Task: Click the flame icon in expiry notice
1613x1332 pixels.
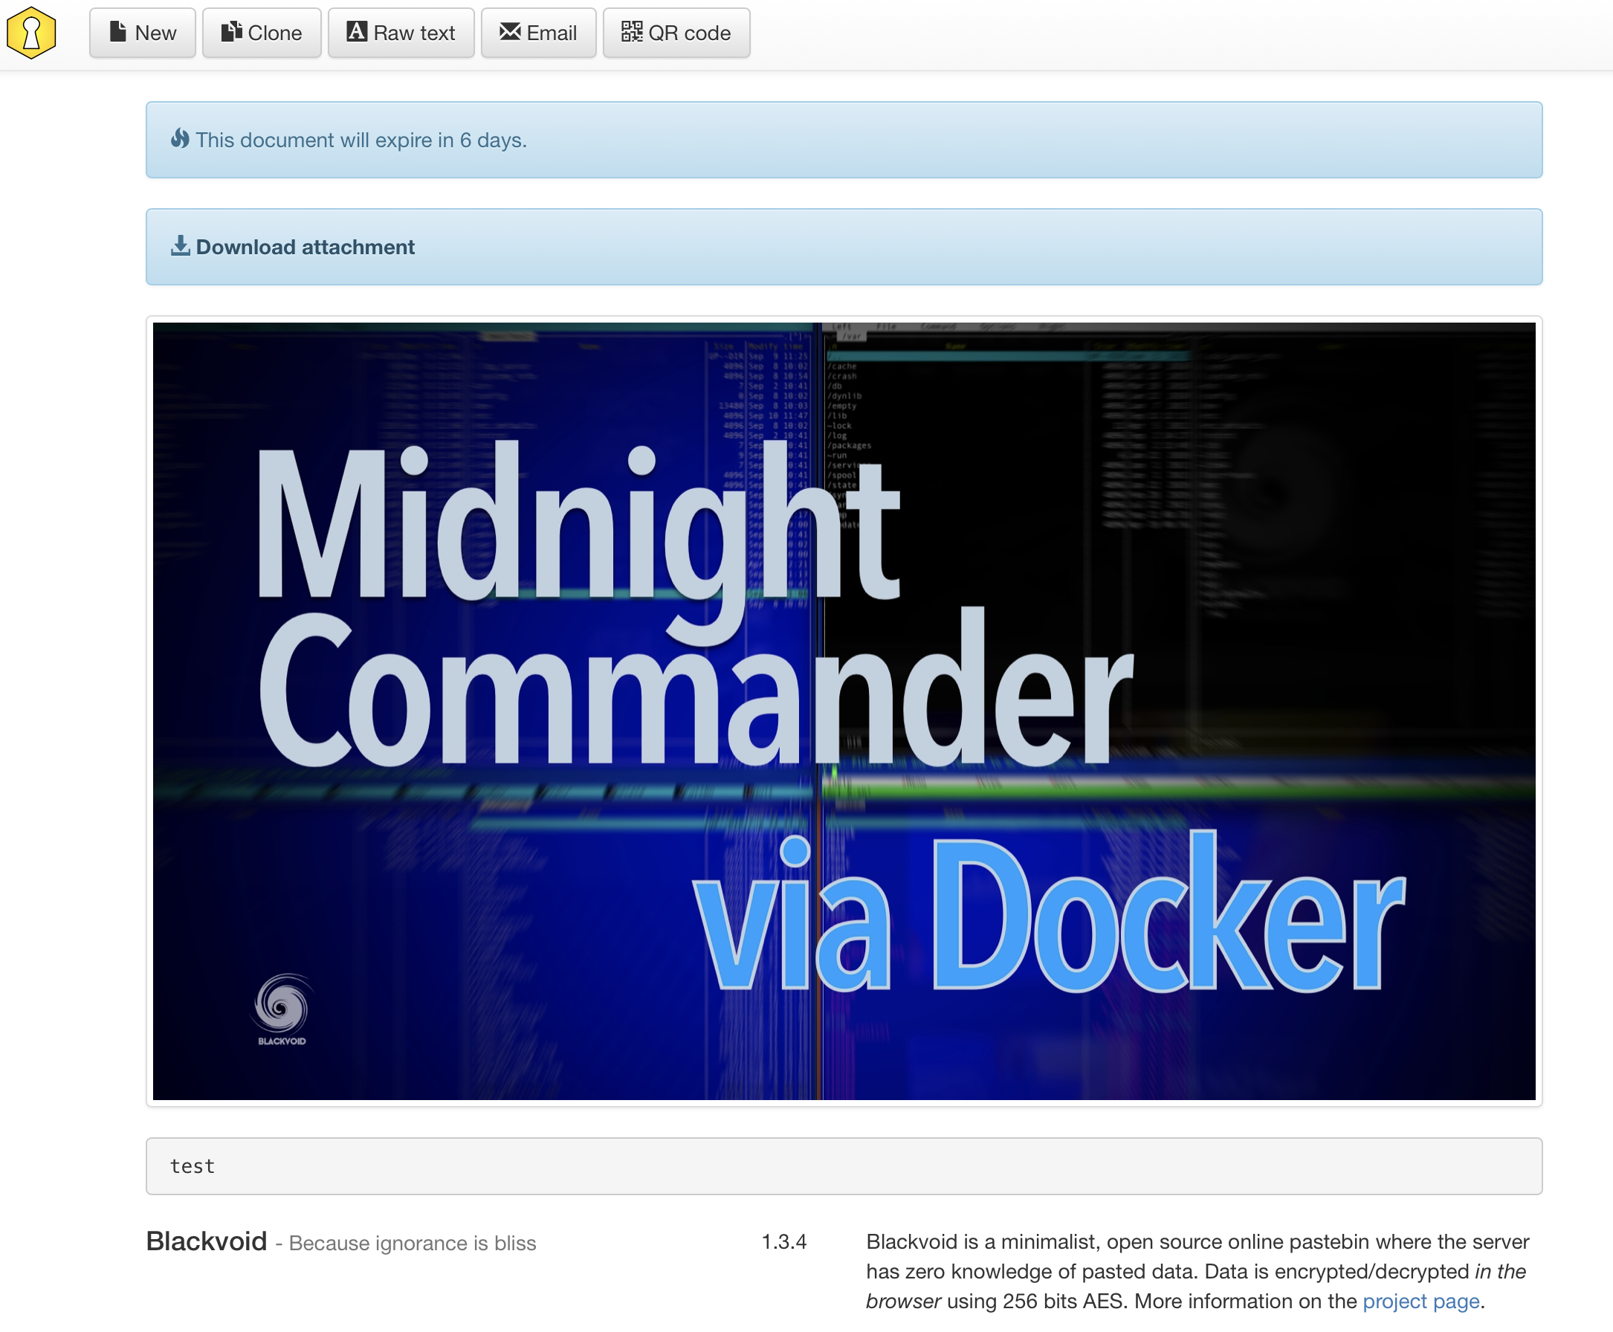Action: 181,139
